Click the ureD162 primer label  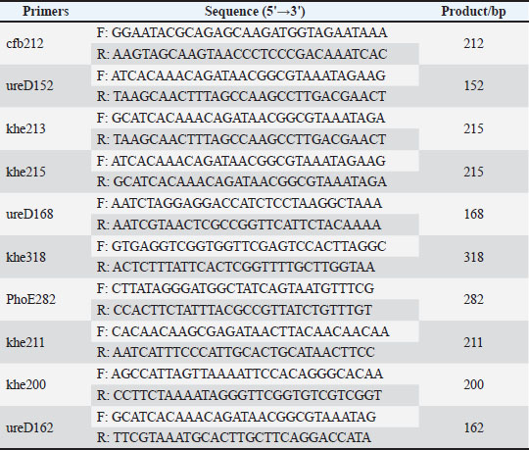click(29, 427)
